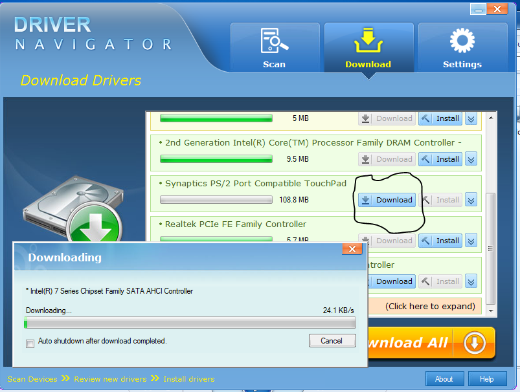Select 'Synaptics PS/2 Port Compatible TouchPad' text
This screenshot has width=520, height=392.
(256, 183)
